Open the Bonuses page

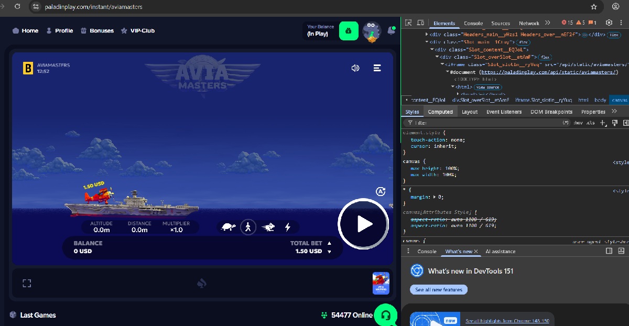[97, 30]
